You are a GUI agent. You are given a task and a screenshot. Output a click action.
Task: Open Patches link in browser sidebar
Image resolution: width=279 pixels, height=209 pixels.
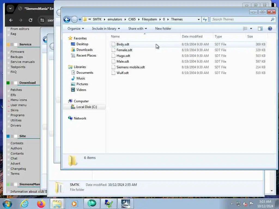[16, 90]
